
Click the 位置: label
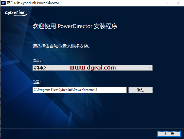tap(37, 82)
